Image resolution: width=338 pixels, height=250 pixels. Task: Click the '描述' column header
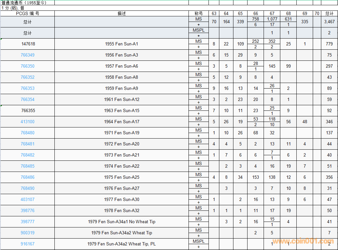click(x=122, y=13)
